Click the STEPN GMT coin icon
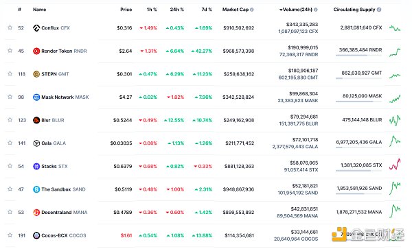The height and width of the screenshot is (249, 412). coord(36,74)
